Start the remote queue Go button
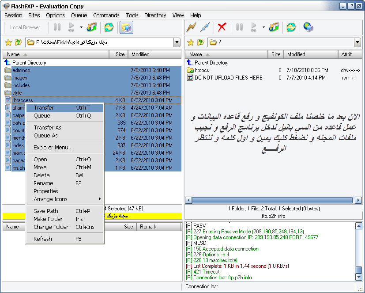This screenshot has height=293, width=365. point(253,27)
